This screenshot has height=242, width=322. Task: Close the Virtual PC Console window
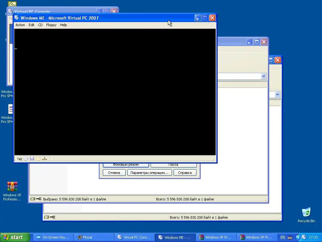click(x=114, y=11)
